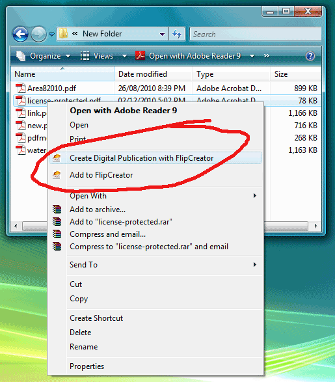Click the WinRAR icon beside Add to archive
This screenshot has height=382, width=335.
click(57, 210)
